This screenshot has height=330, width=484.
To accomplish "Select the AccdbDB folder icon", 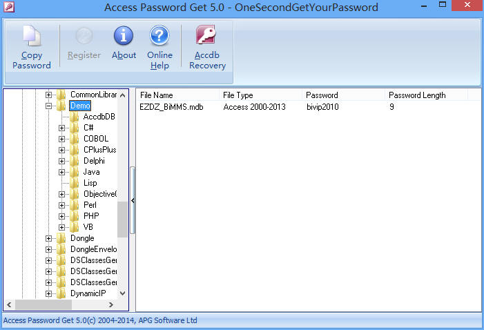I will [74, 117].
